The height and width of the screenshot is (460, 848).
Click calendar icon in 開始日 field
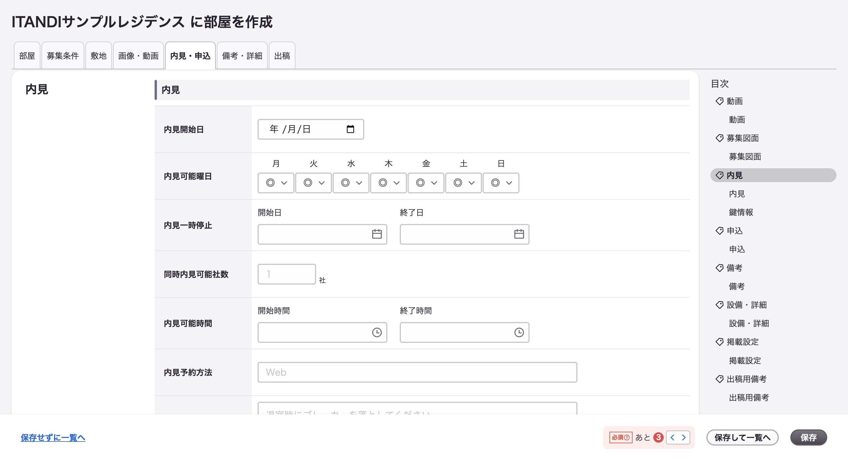[x=377, y=234]
